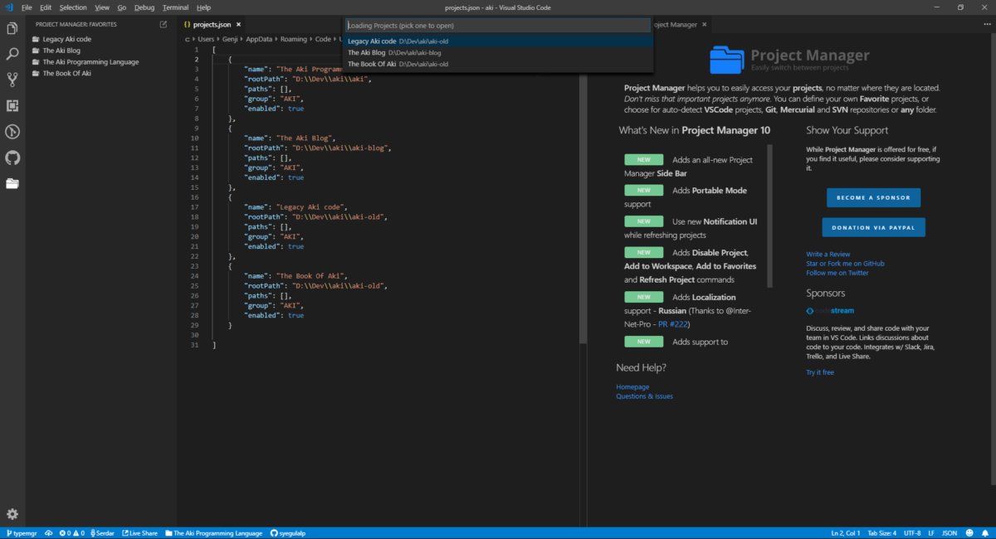
Task: Switch to the projects.json tab
Action: pyautogui.click(x=211, y=25)
